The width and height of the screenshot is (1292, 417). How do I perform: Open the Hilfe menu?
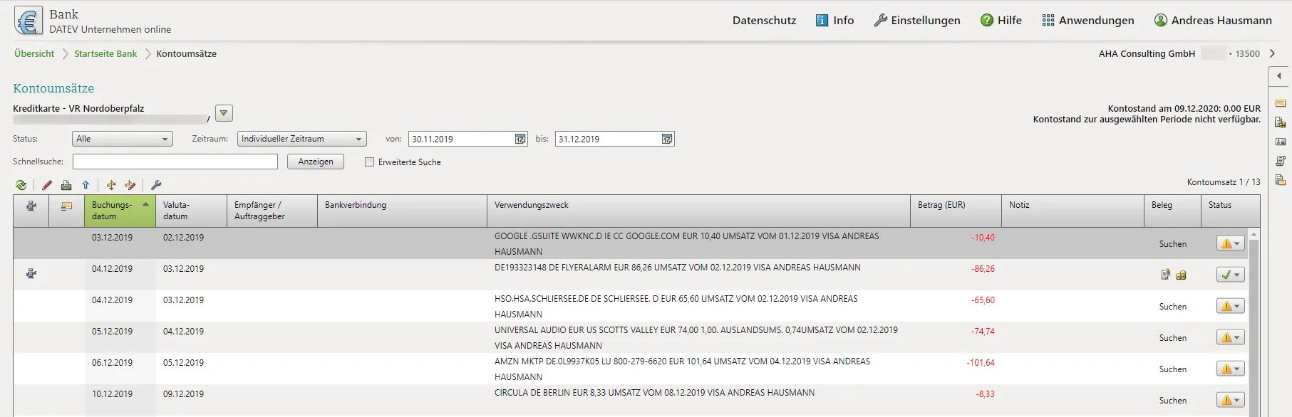[1001, 21]
